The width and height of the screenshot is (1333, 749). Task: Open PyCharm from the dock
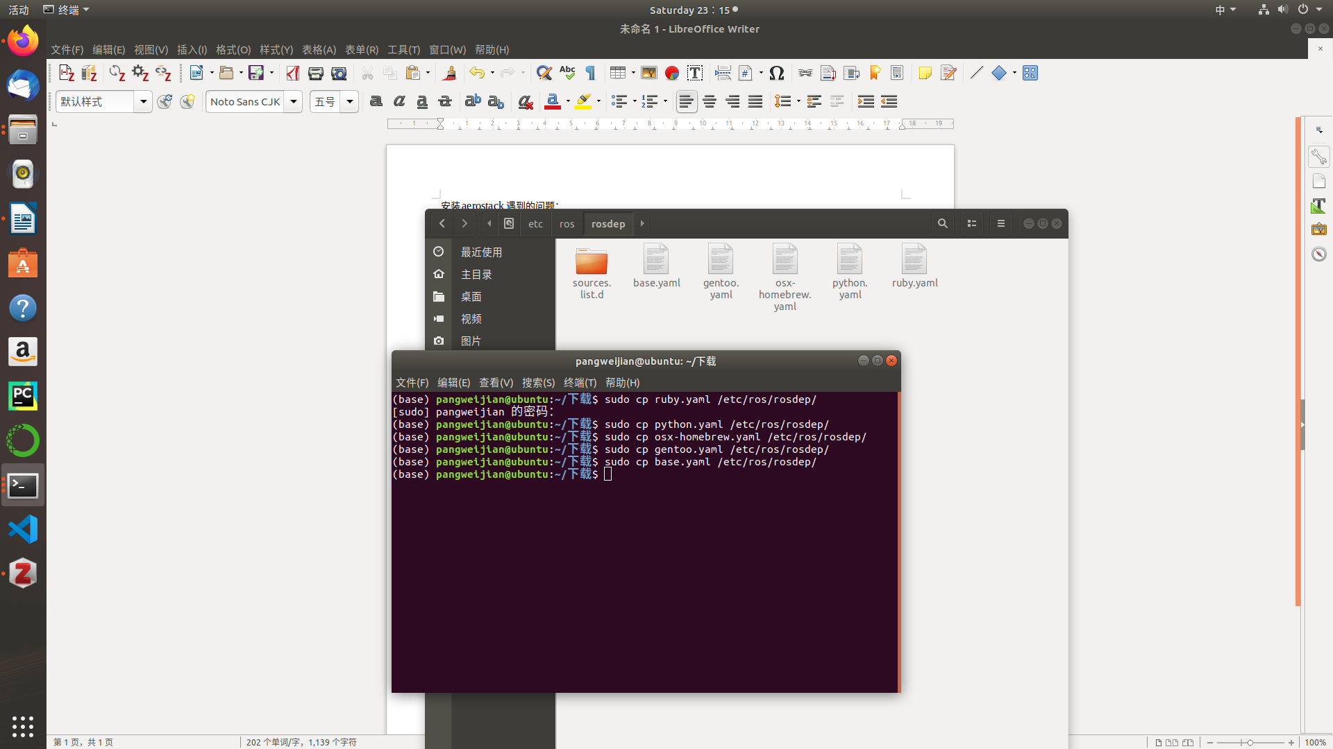[23, 396]
